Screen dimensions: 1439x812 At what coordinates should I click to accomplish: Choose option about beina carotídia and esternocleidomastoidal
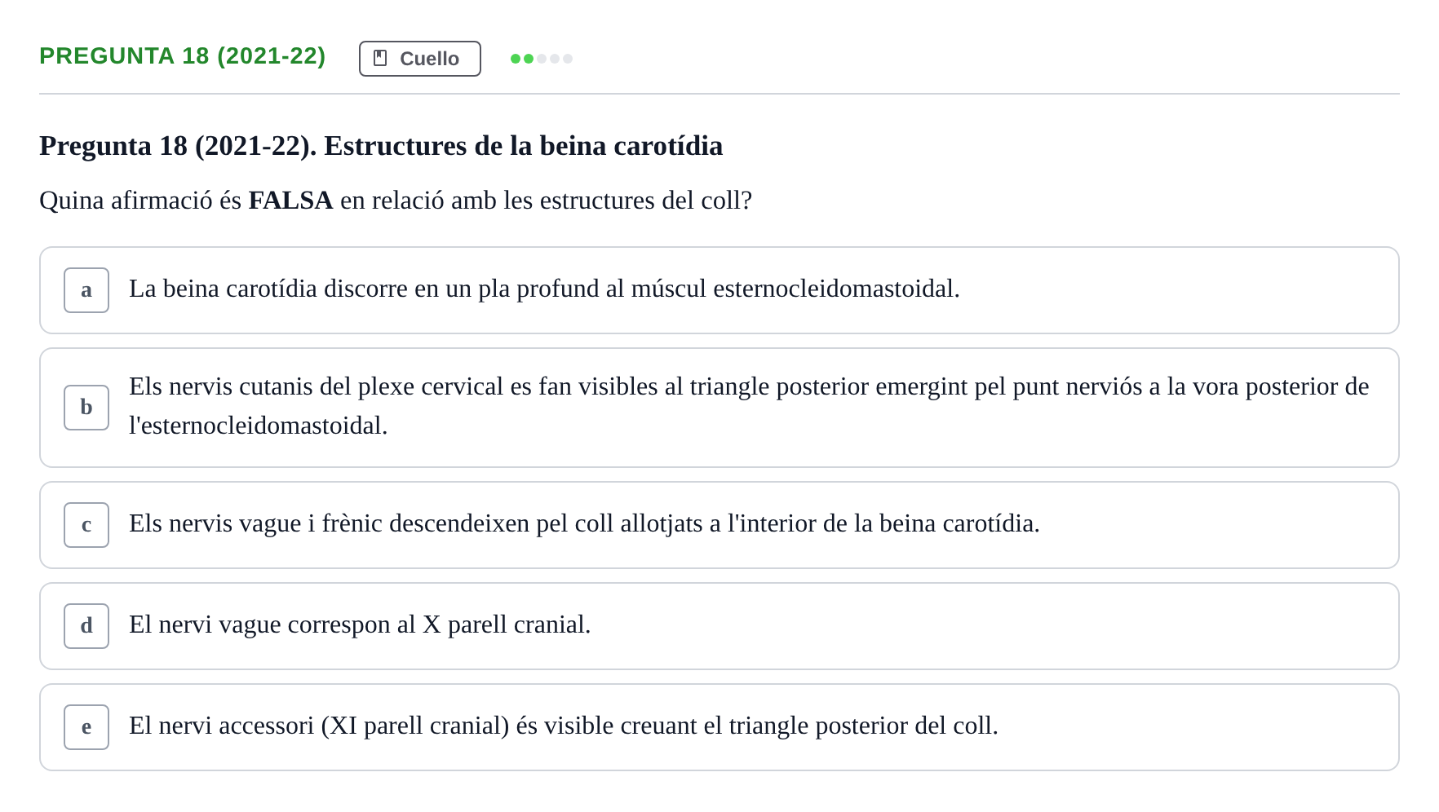tap(719, 290)
